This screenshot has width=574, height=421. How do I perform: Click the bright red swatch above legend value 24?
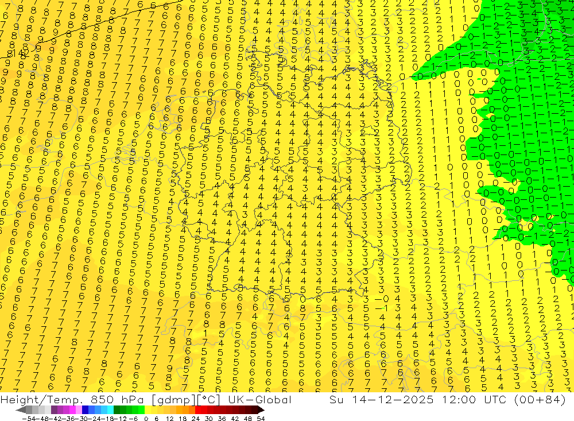pyautogui.click(x=198, y=410)
